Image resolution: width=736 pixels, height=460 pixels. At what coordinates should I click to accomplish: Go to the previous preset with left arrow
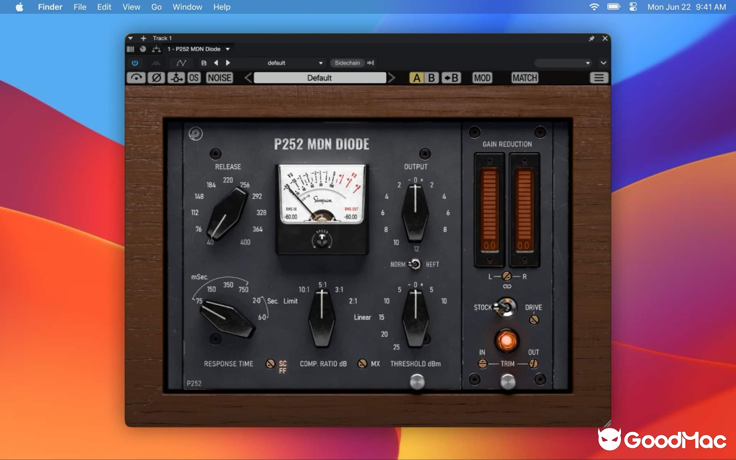[x=248, y=78]
